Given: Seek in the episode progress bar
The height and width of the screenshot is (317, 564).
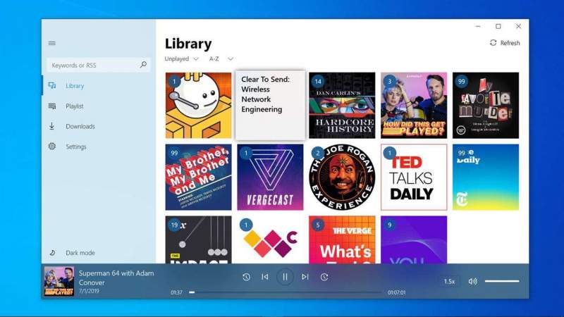Looking at the screenshot, I should point(286,292).
